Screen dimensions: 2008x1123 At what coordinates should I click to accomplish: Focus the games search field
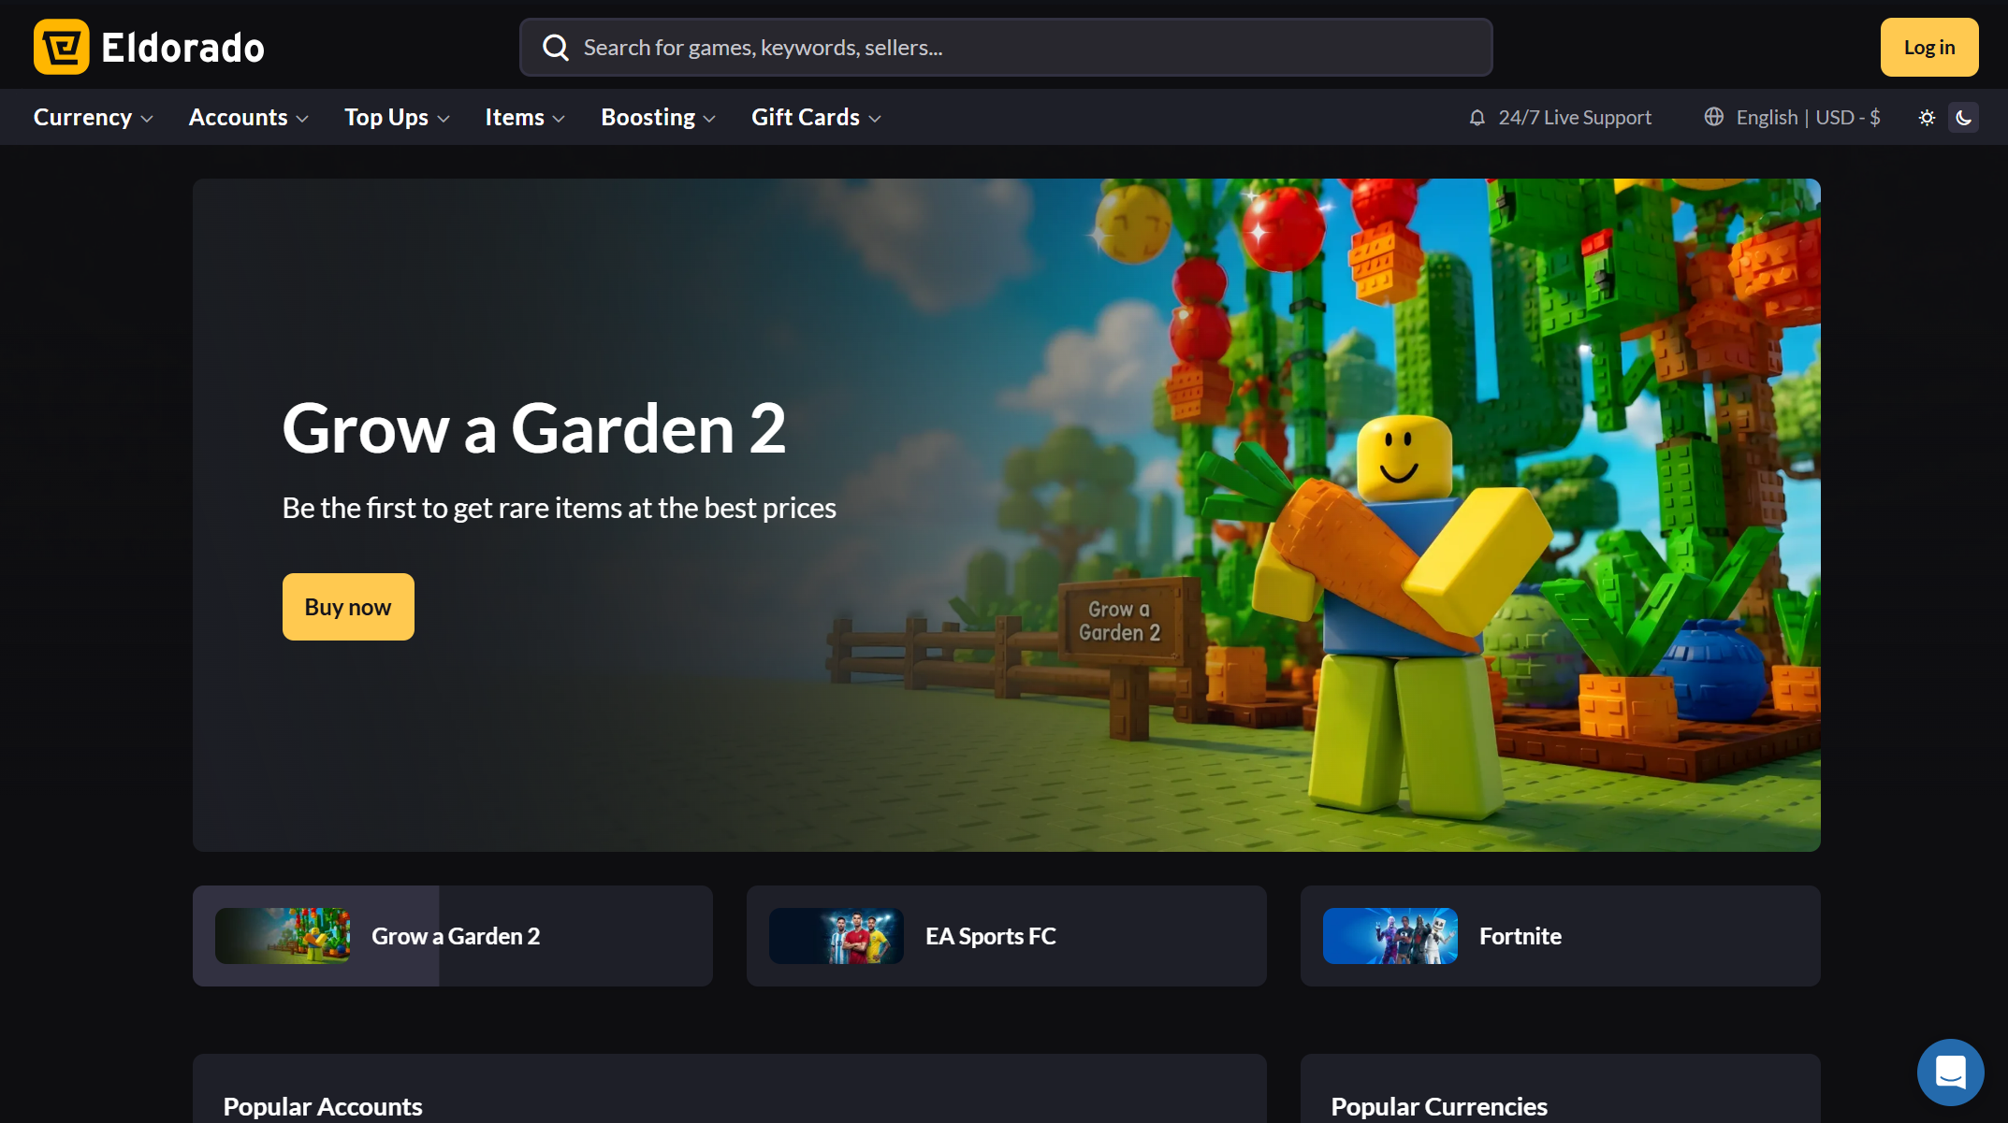[x=1006, y=48]
